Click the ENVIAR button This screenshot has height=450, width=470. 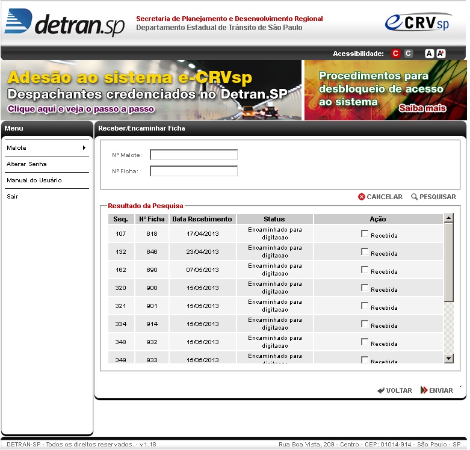pyautogui.click(x=437, y=390)
